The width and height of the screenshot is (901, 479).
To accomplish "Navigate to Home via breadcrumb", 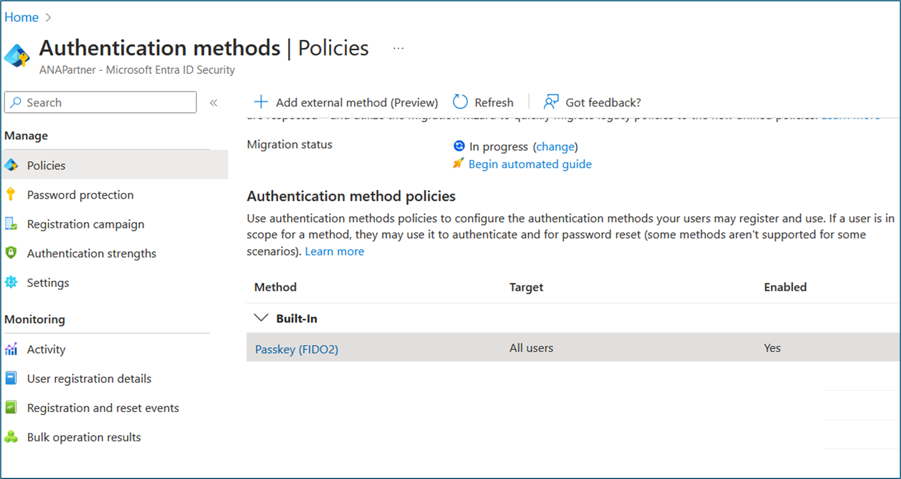I will coord(22,17).
